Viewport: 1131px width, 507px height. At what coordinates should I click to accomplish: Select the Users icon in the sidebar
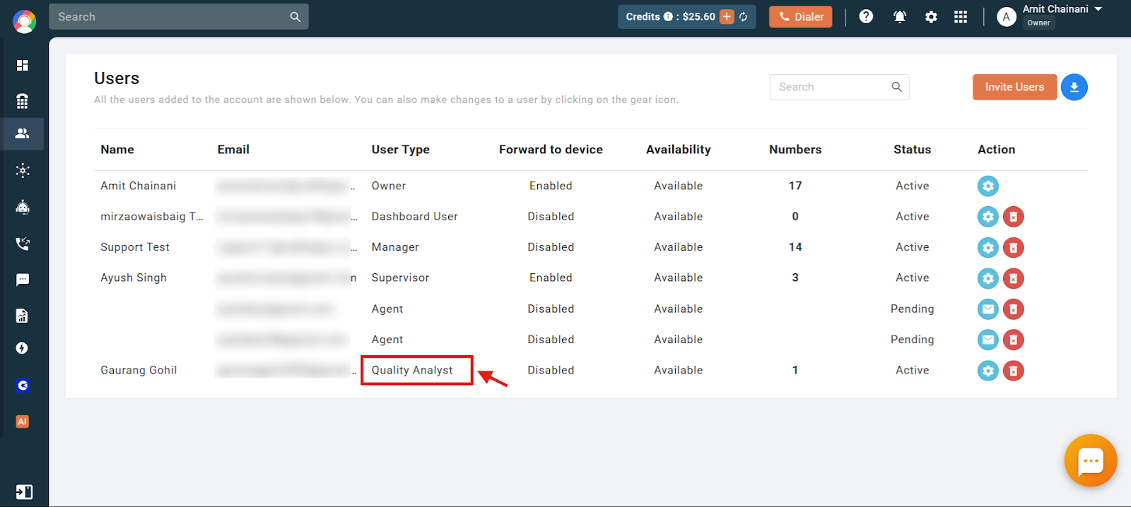tap(23, 133)
